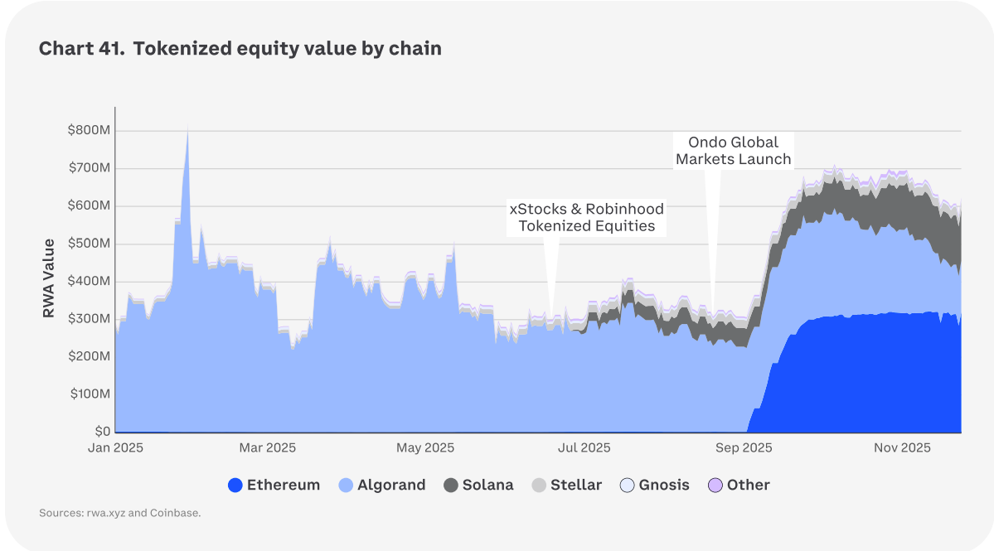Click the Gnosis legend color dot
The height and width of the screenshot is (551, 994).
tap(627, 486)
